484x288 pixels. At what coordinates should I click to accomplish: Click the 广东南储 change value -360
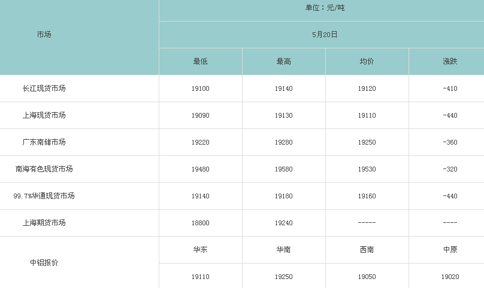pos(450,142)
